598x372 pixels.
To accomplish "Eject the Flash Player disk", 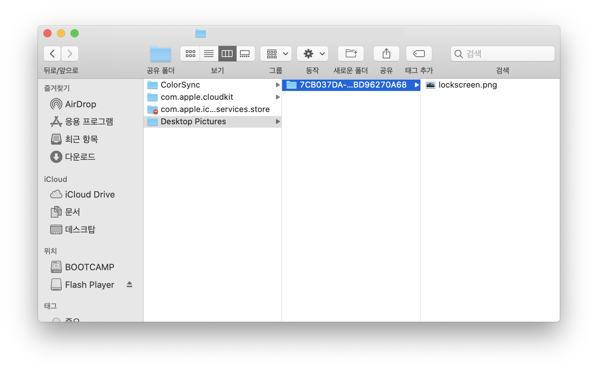I will (129, 284).
